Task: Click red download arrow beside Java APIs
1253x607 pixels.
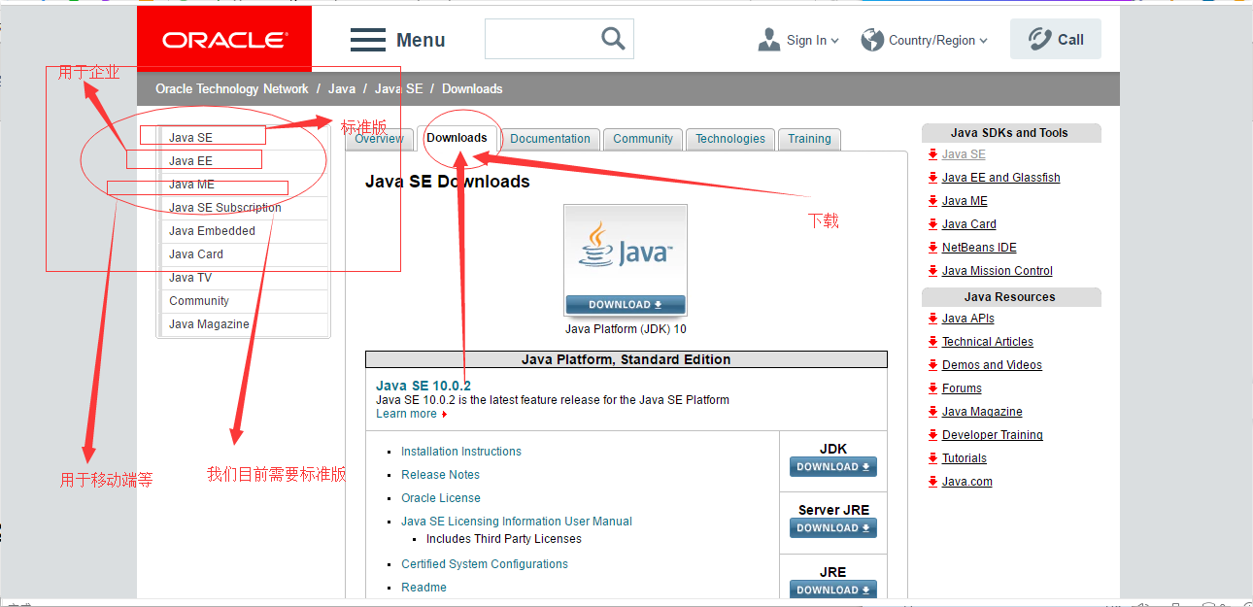Action: [x=932, y=319]
